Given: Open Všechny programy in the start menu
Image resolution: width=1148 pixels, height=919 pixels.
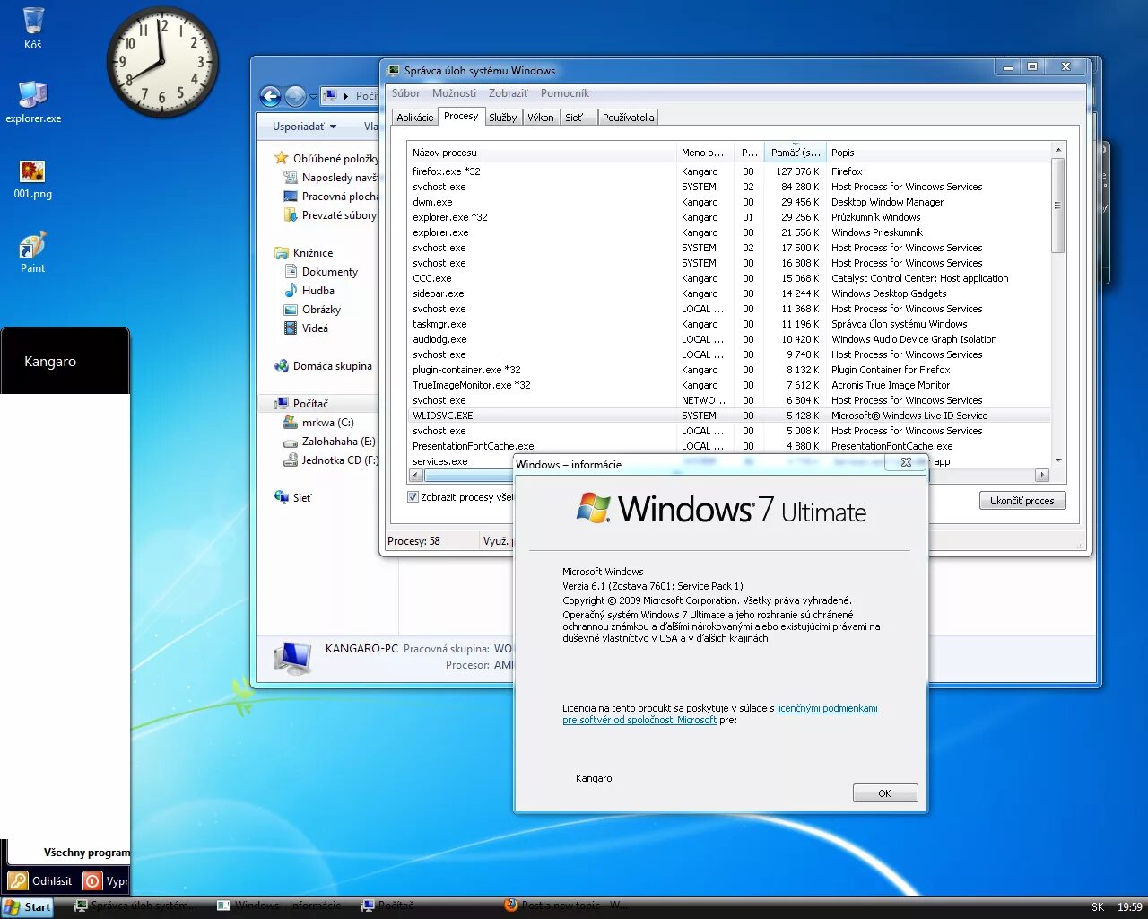Looking at the screenshot, I should (86, 853).
